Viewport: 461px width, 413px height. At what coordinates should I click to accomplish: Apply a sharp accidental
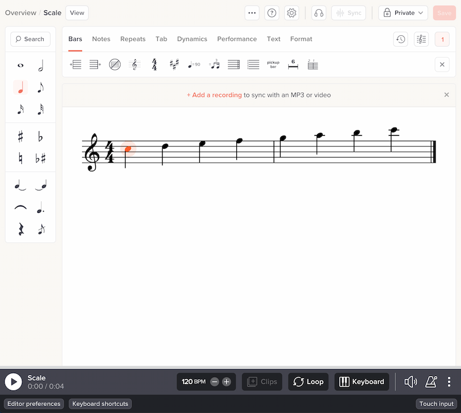click(x=20, y=137)
